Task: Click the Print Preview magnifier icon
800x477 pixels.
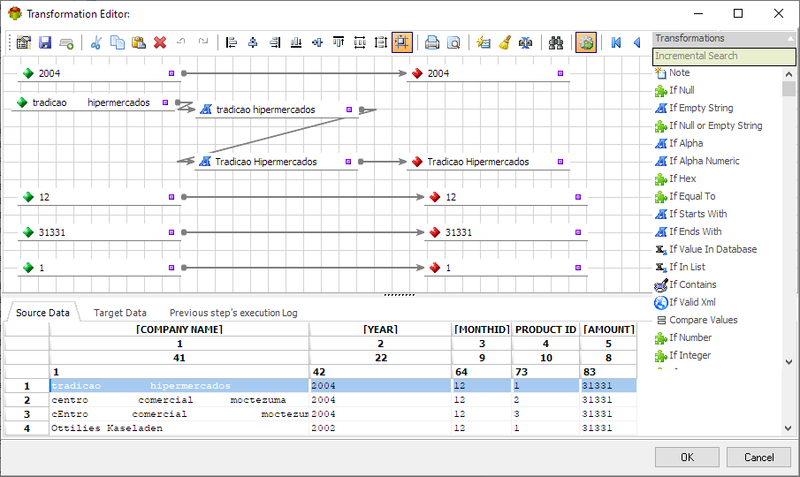Action: point(453,42)
